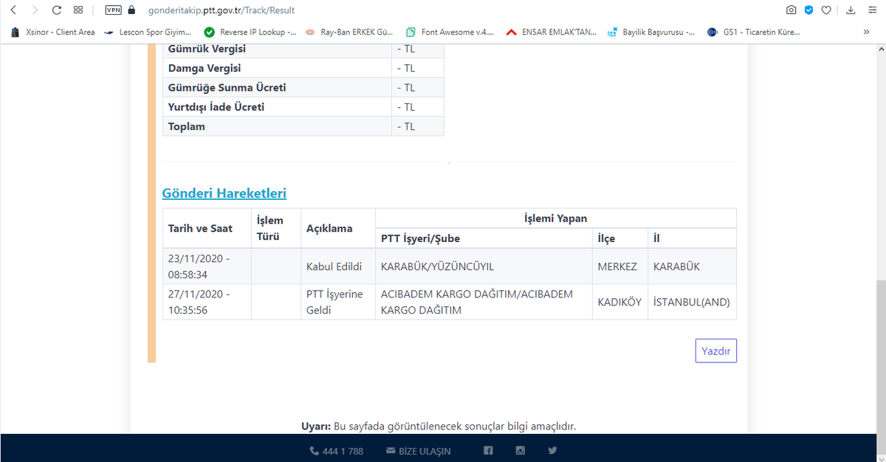This screenshot has height=462, width=886.
Task: Click the Yazdır print button
Action: click(716, 351)
